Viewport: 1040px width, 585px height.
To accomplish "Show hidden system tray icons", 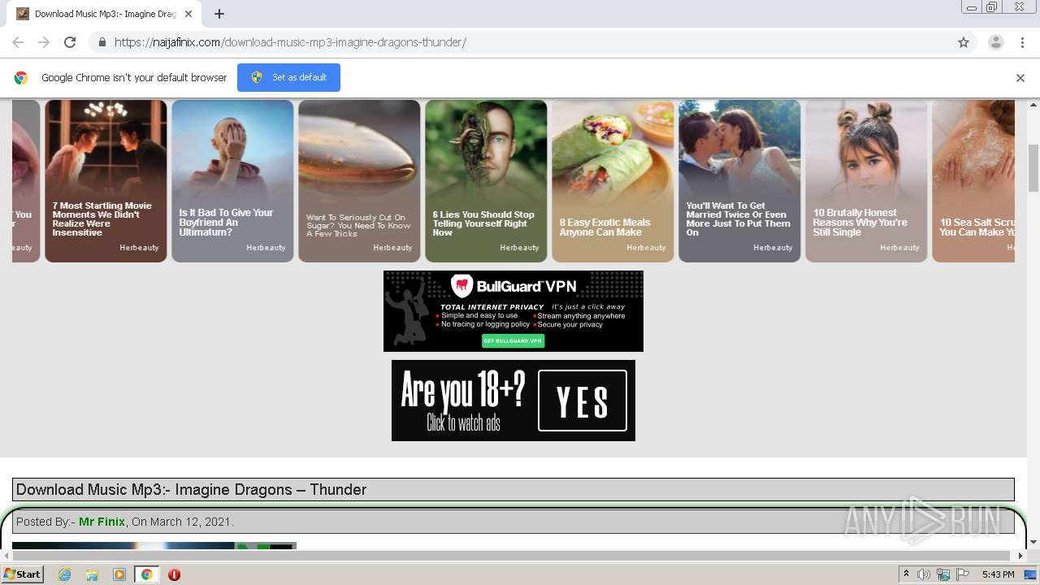I will click(x=906, y=574).
